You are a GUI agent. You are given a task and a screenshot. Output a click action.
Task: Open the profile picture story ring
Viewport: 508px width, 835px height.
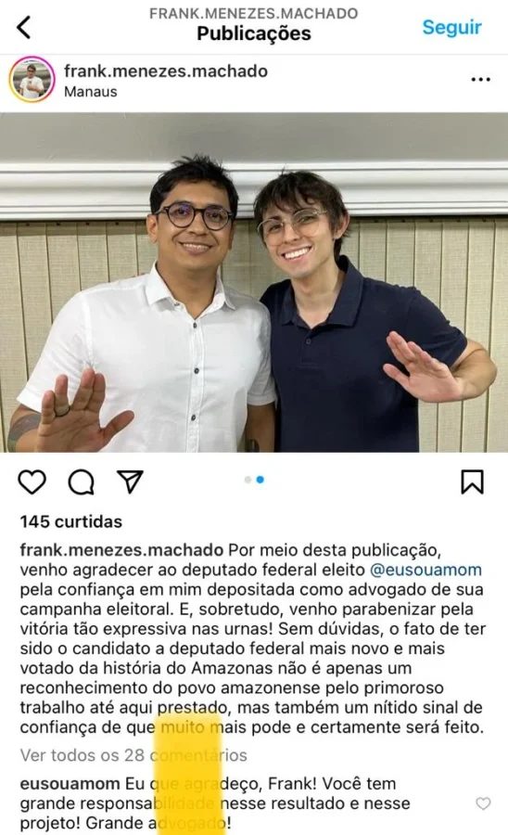click(x=32, y=80)
